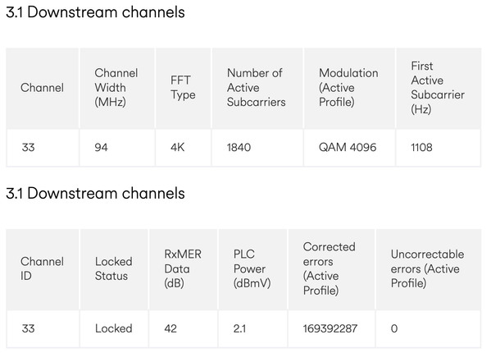Select 'Modulation (Active Profile)' header cell
Screen dimensions: 491x353
point(348,88)
